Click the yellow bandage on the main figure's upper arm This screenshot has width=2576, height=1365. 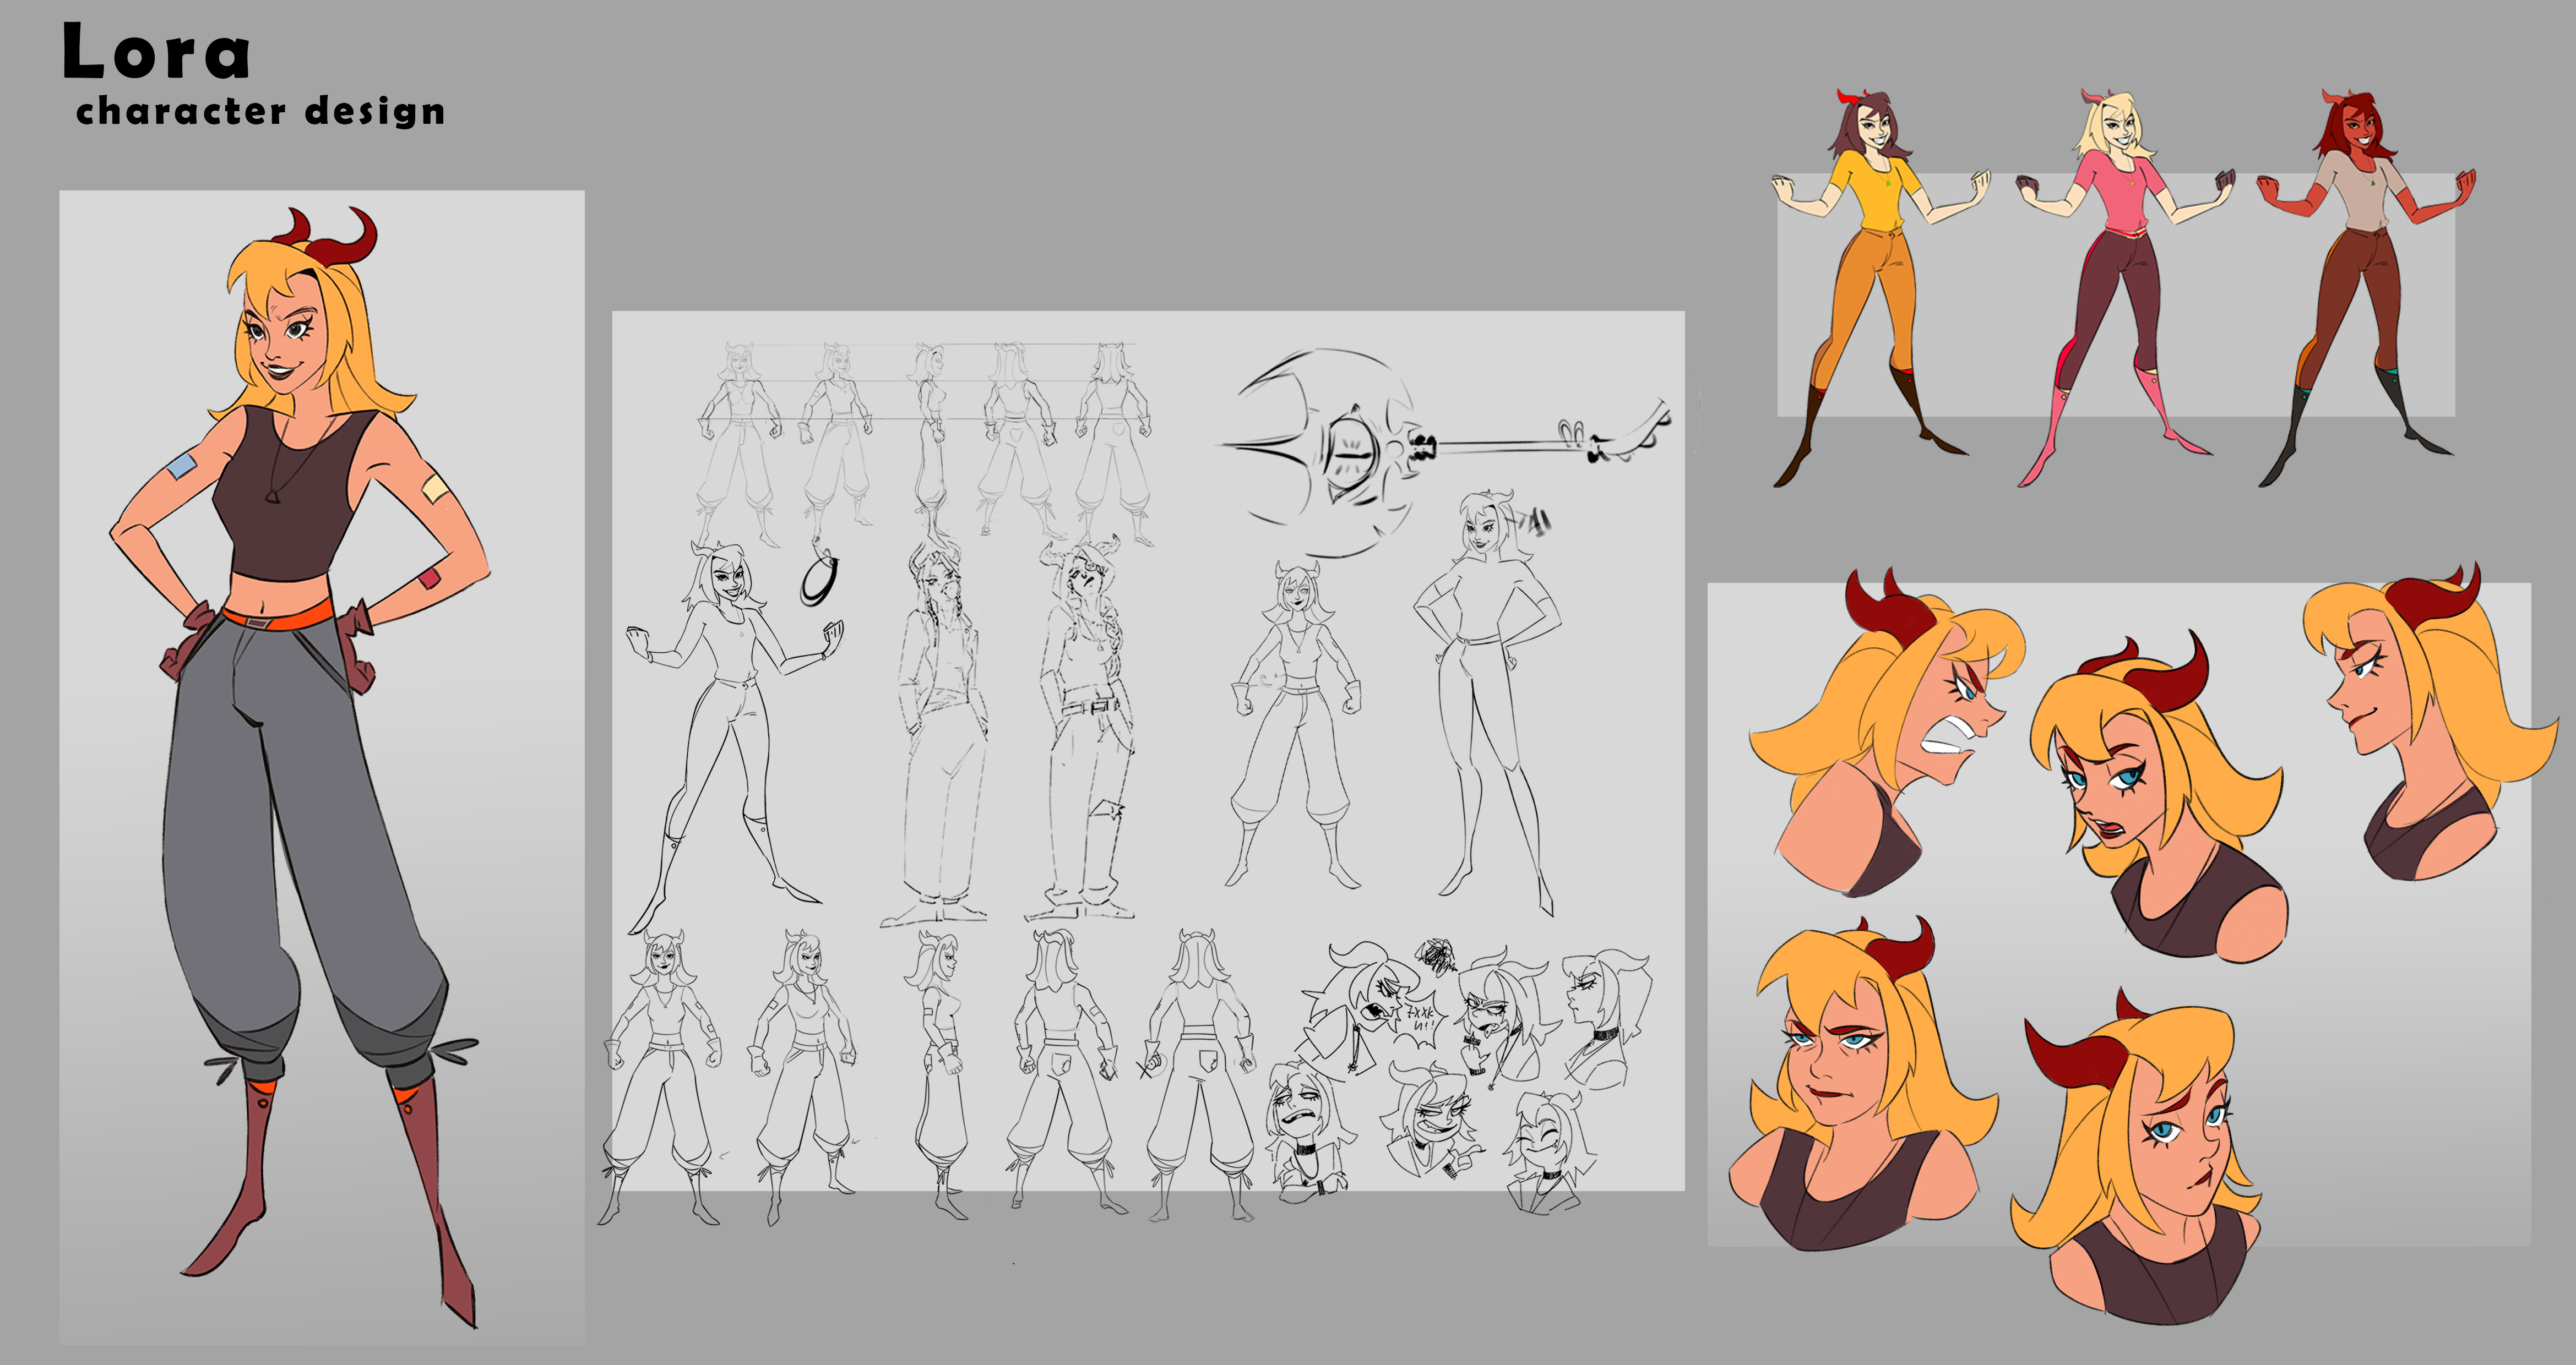coord(434,489)
